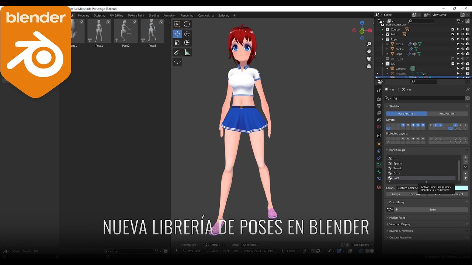Click Assign bone group button
Screen dimensions: 472x265
tap(396, 194)
